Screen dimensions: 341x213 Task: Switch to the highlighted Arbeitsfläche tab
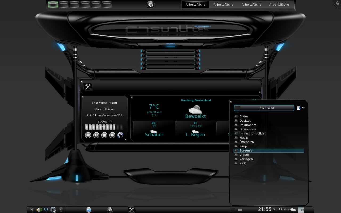click(196, 5)
